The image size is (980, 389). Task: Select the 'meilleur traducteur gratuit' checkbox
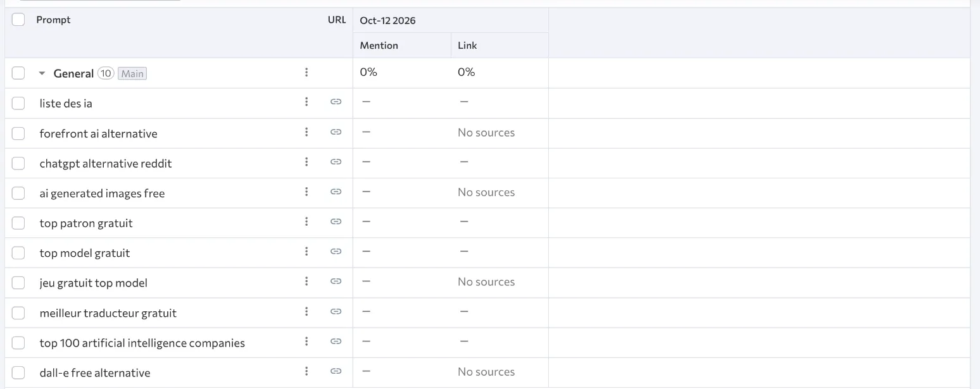pyautogui.click(x=18, y=312)
